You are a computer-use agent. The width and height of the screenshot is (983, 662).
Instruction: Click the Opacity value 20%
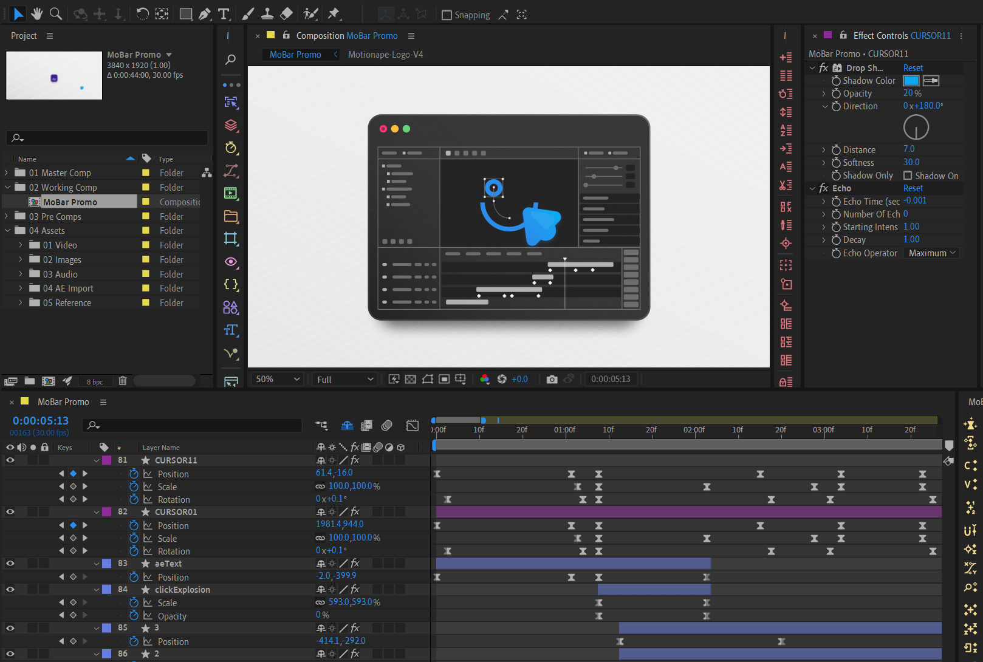912,93
